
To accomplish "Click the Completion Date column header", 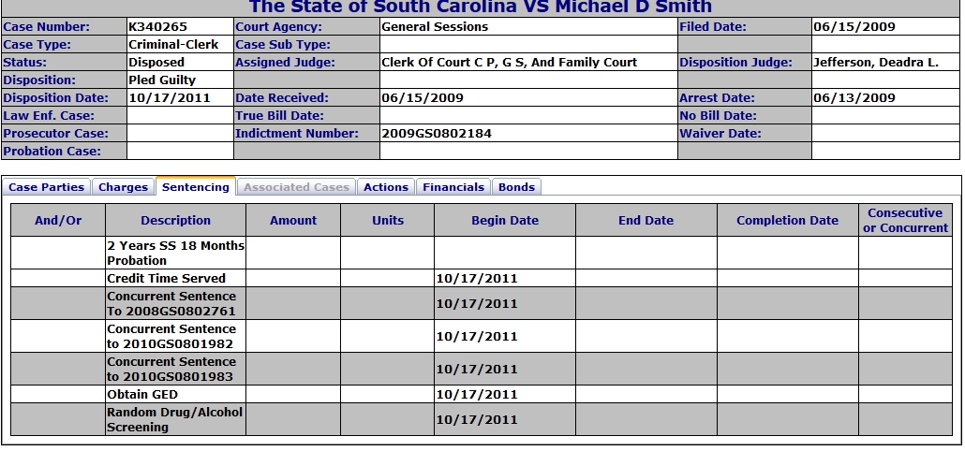I will point(787,221).
